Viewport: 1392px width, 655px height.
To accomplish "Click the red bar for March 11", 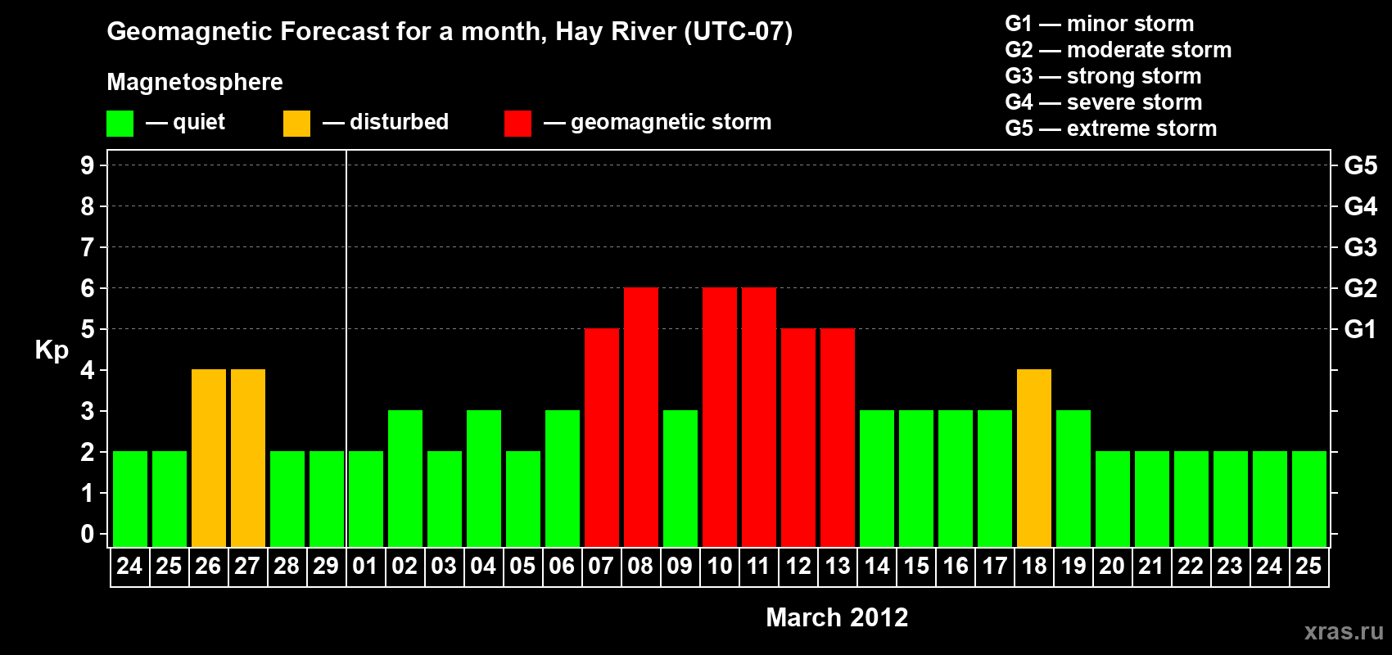I will (759, 417).
